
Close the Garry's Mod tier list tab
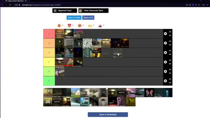pyautogui.click(x=26, y=1)
